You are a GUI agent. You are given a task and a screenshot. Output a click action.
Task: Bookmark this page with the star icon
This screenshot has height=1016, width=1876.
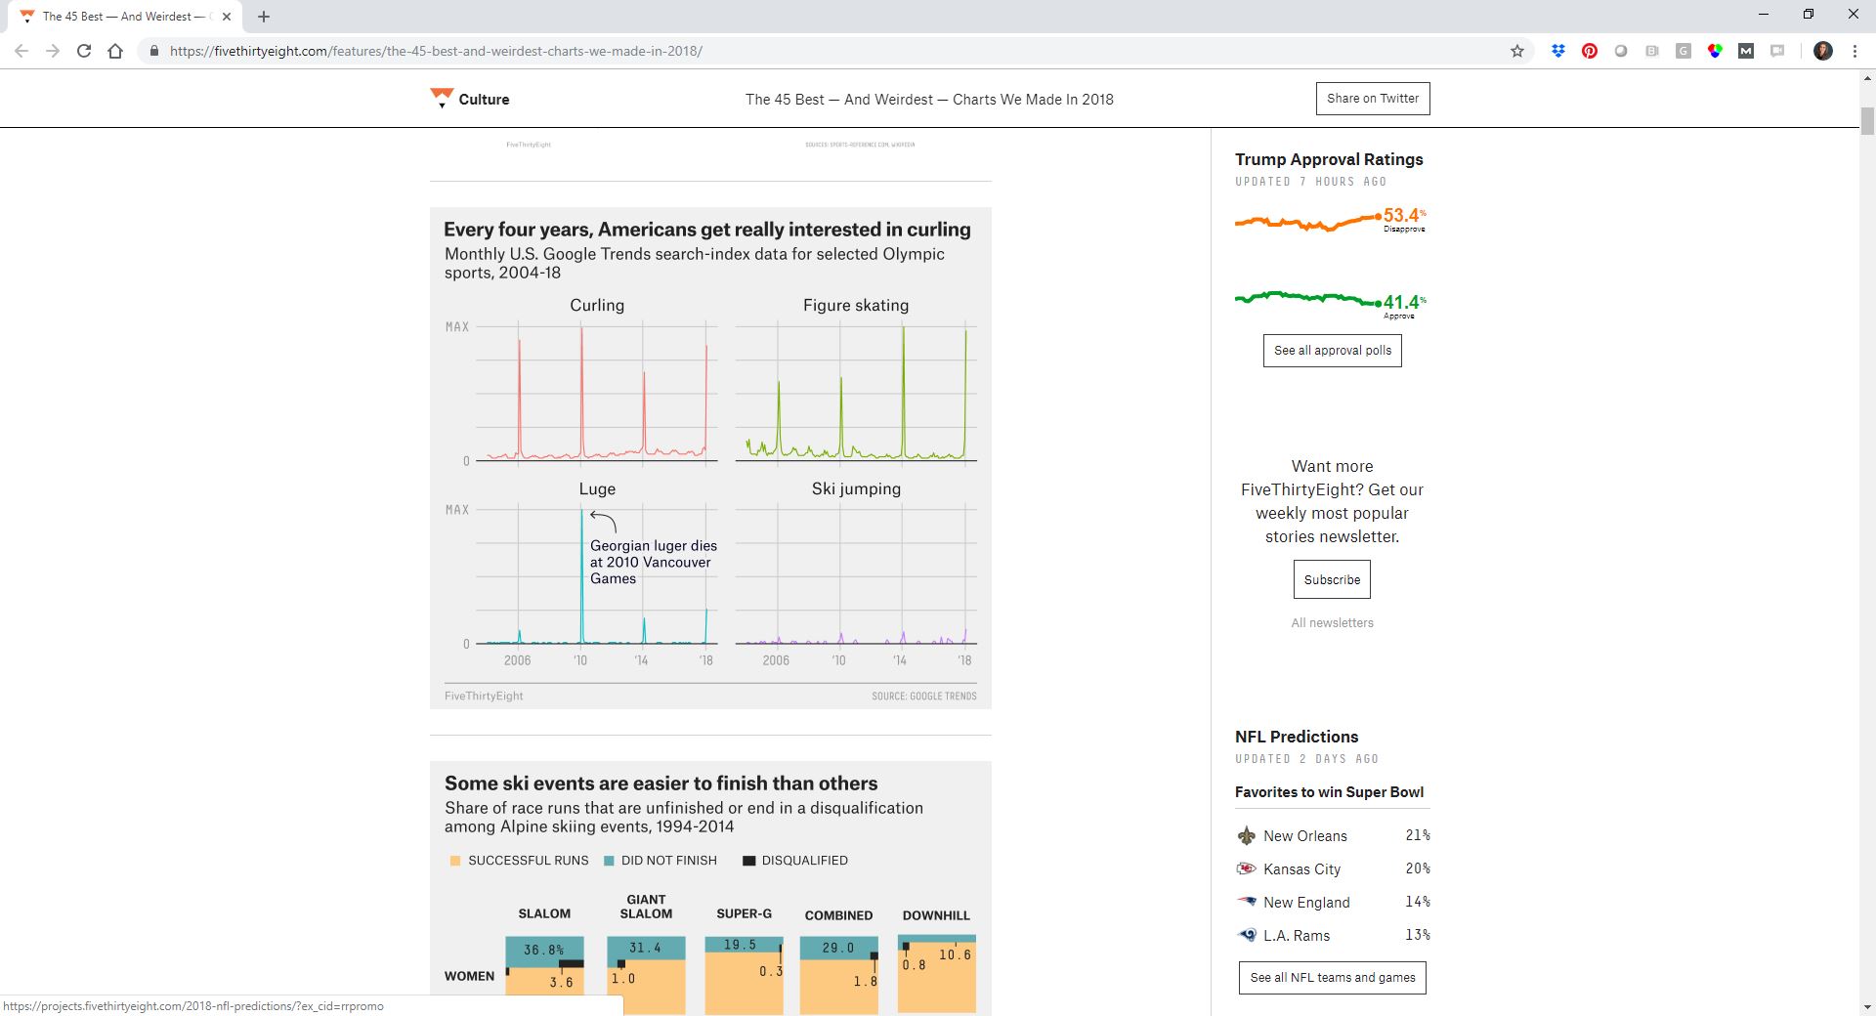click(x=1517, y=51)
